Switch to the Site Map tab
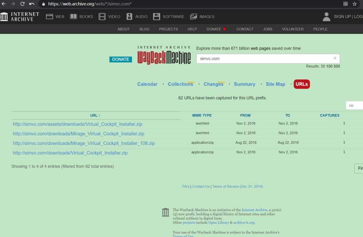This screenshot has width=363, height=237. tap(276, 84)
